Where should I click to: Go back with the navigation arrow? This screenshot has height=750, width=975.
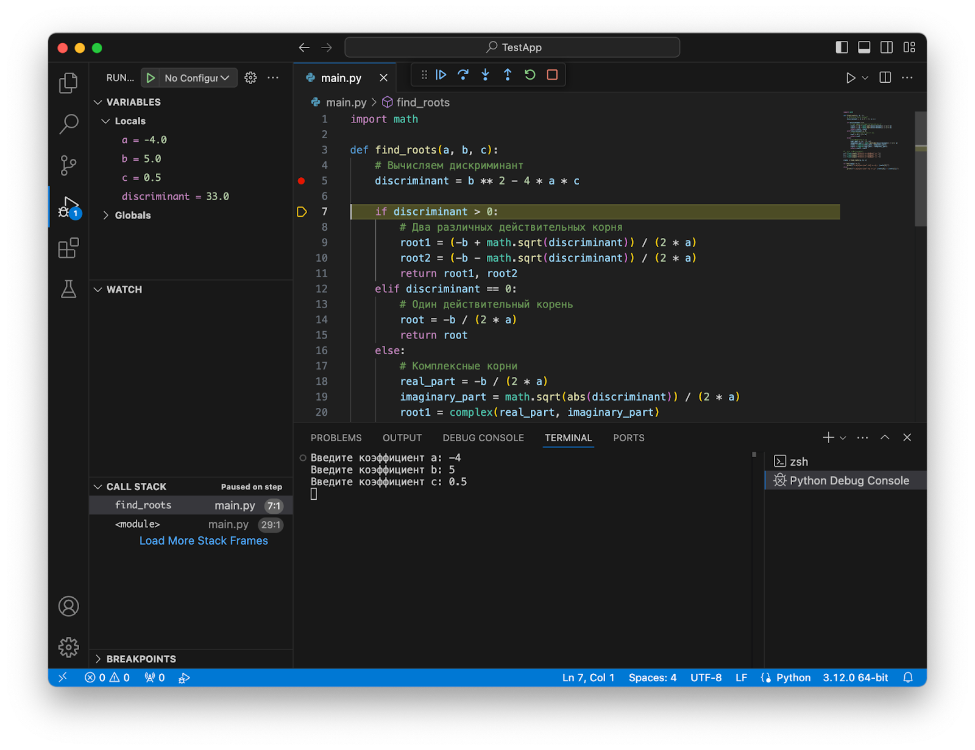[x=304, y=47]
